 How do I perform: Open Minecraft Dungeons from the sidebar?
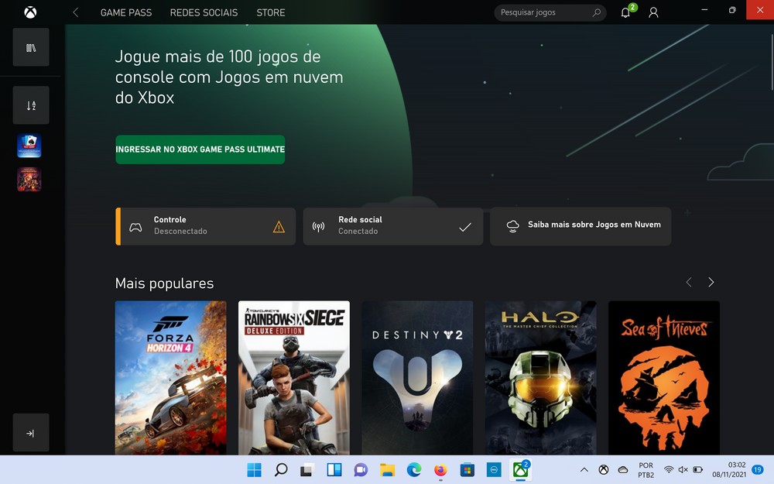pyautogui.click(x=29, y=179)
